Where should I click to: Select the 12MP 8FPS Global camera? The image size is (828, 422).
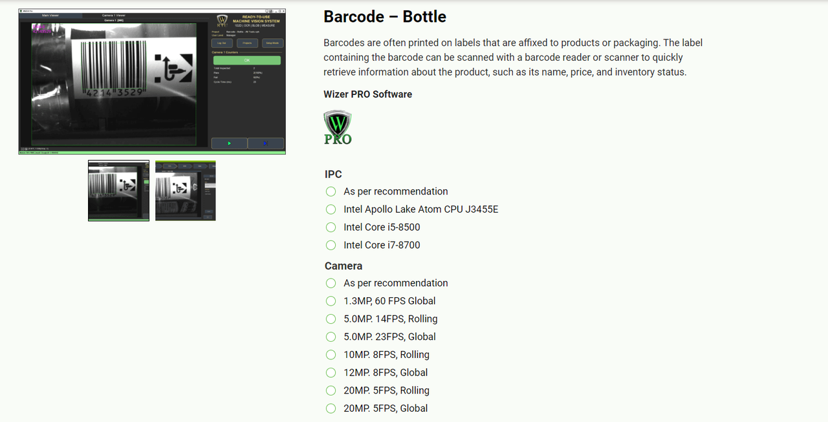click(x=331, y=372)
